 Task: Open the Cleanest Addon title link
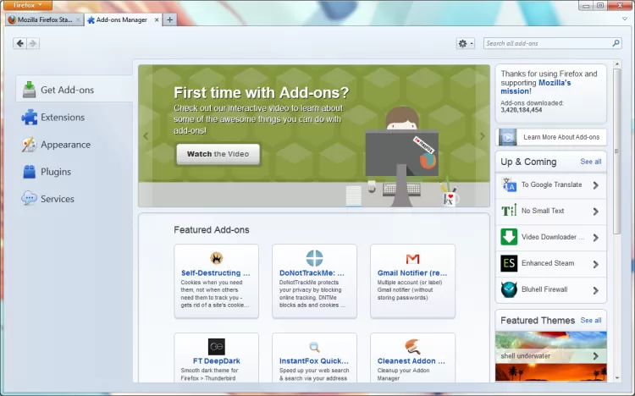point(411,360)
